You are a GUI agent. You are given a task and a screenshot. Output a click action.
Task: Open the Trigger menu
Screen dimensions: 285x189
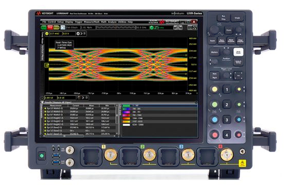point(79,22)
